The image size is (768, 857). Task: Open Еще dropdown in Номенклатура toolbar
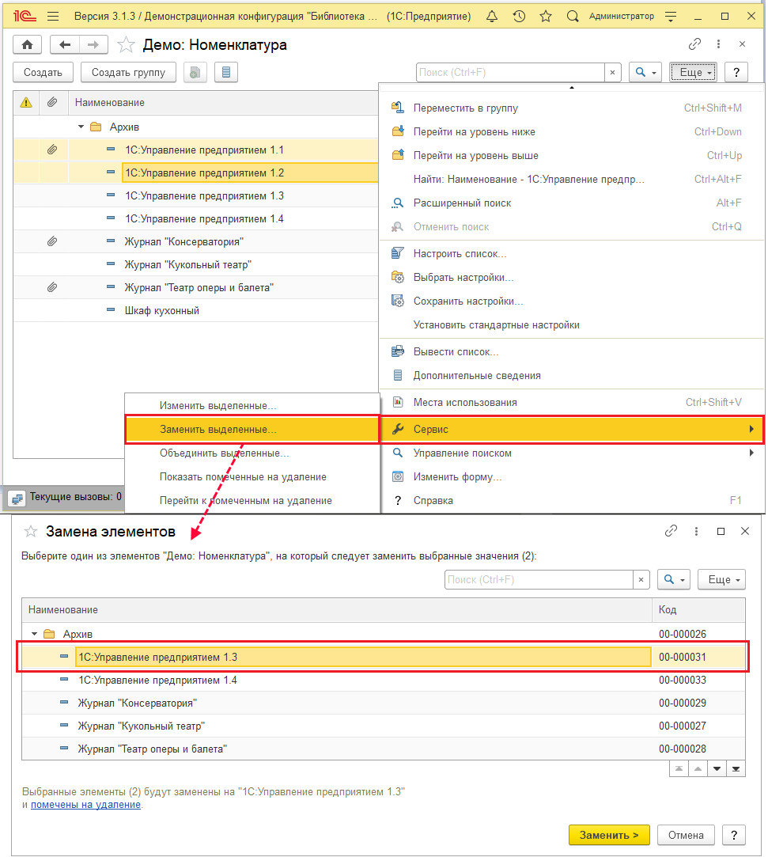693,72
